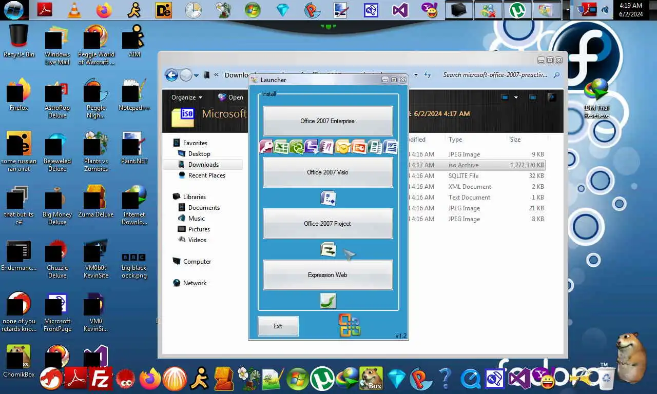Open QuickTime from the bottom dock

point(470,380)
